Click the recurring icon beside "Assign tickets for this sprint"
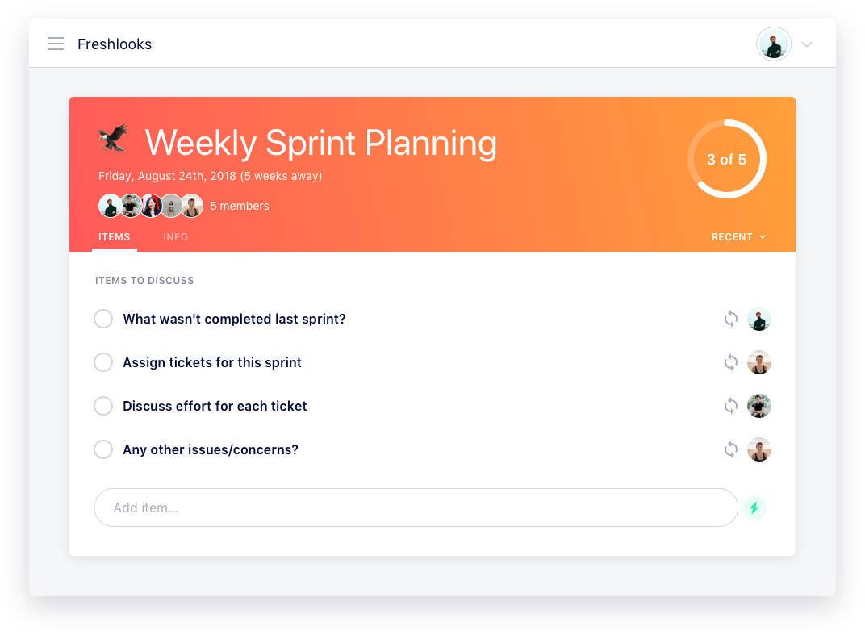The image size is (865, 635). (731, 362)
